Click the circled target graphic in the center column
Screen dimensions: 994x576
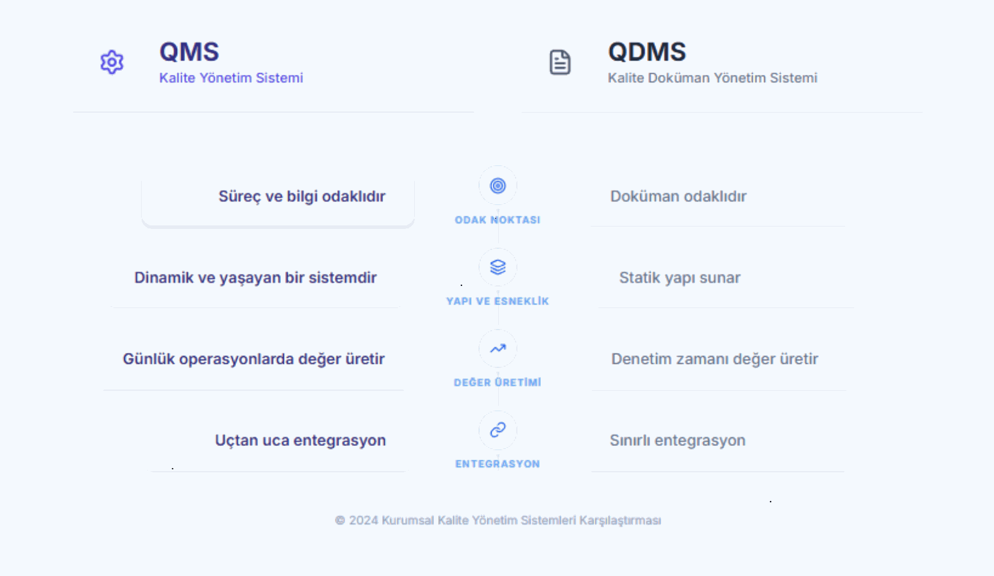tap(498, 186)
